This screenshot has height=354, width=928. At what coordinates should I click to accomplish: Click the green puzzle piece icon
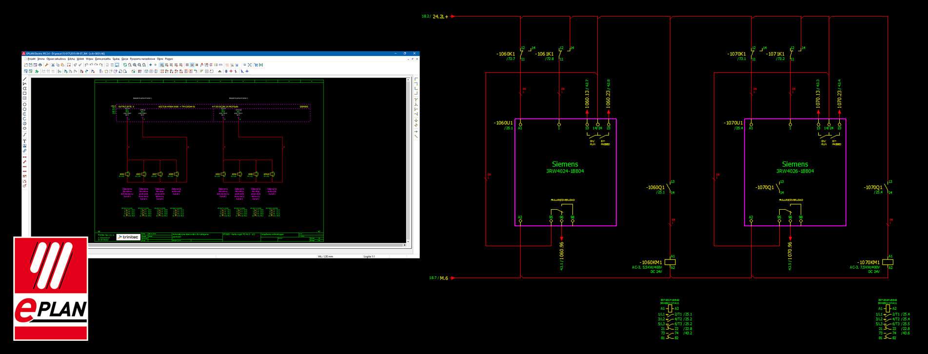[x=37, y=72]
